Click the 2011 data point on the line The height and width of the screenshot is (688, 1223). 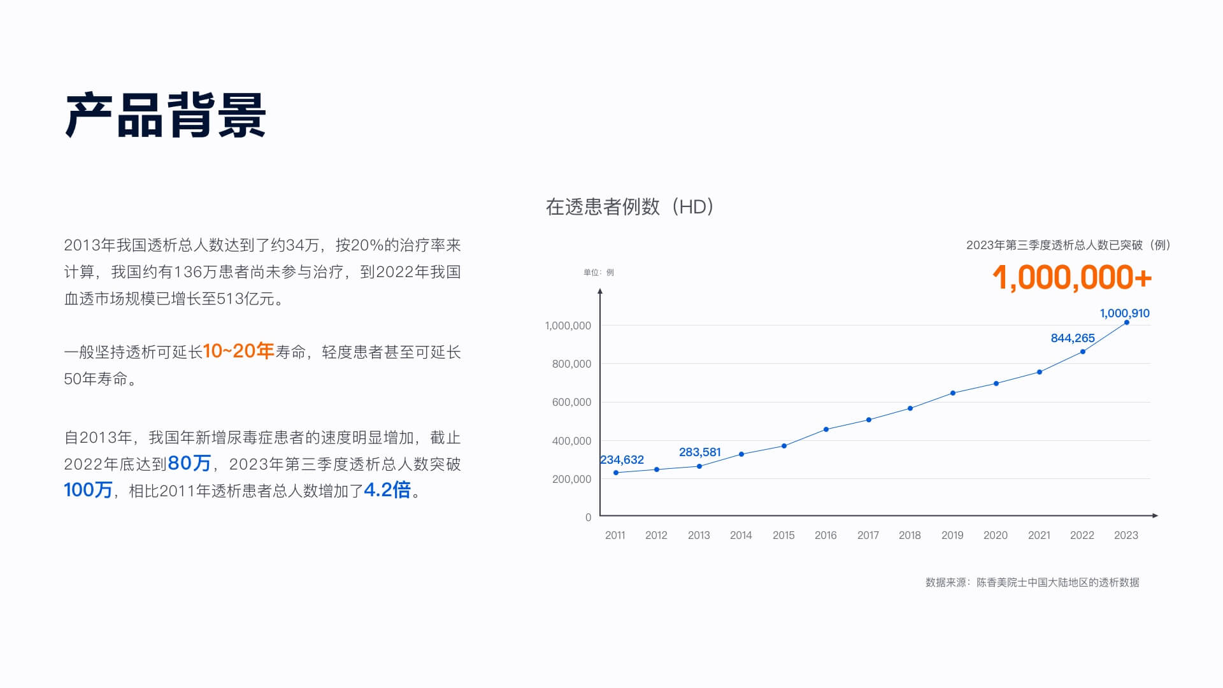(616, 473)
